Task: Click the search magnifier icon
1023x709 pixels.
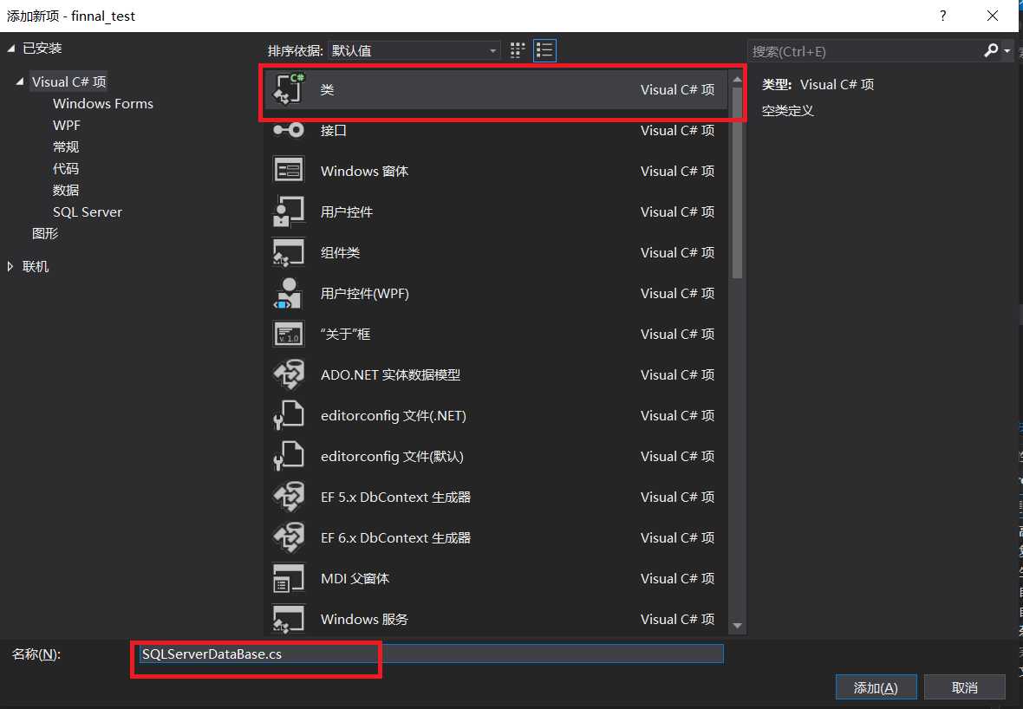Action: coord(990,50)
